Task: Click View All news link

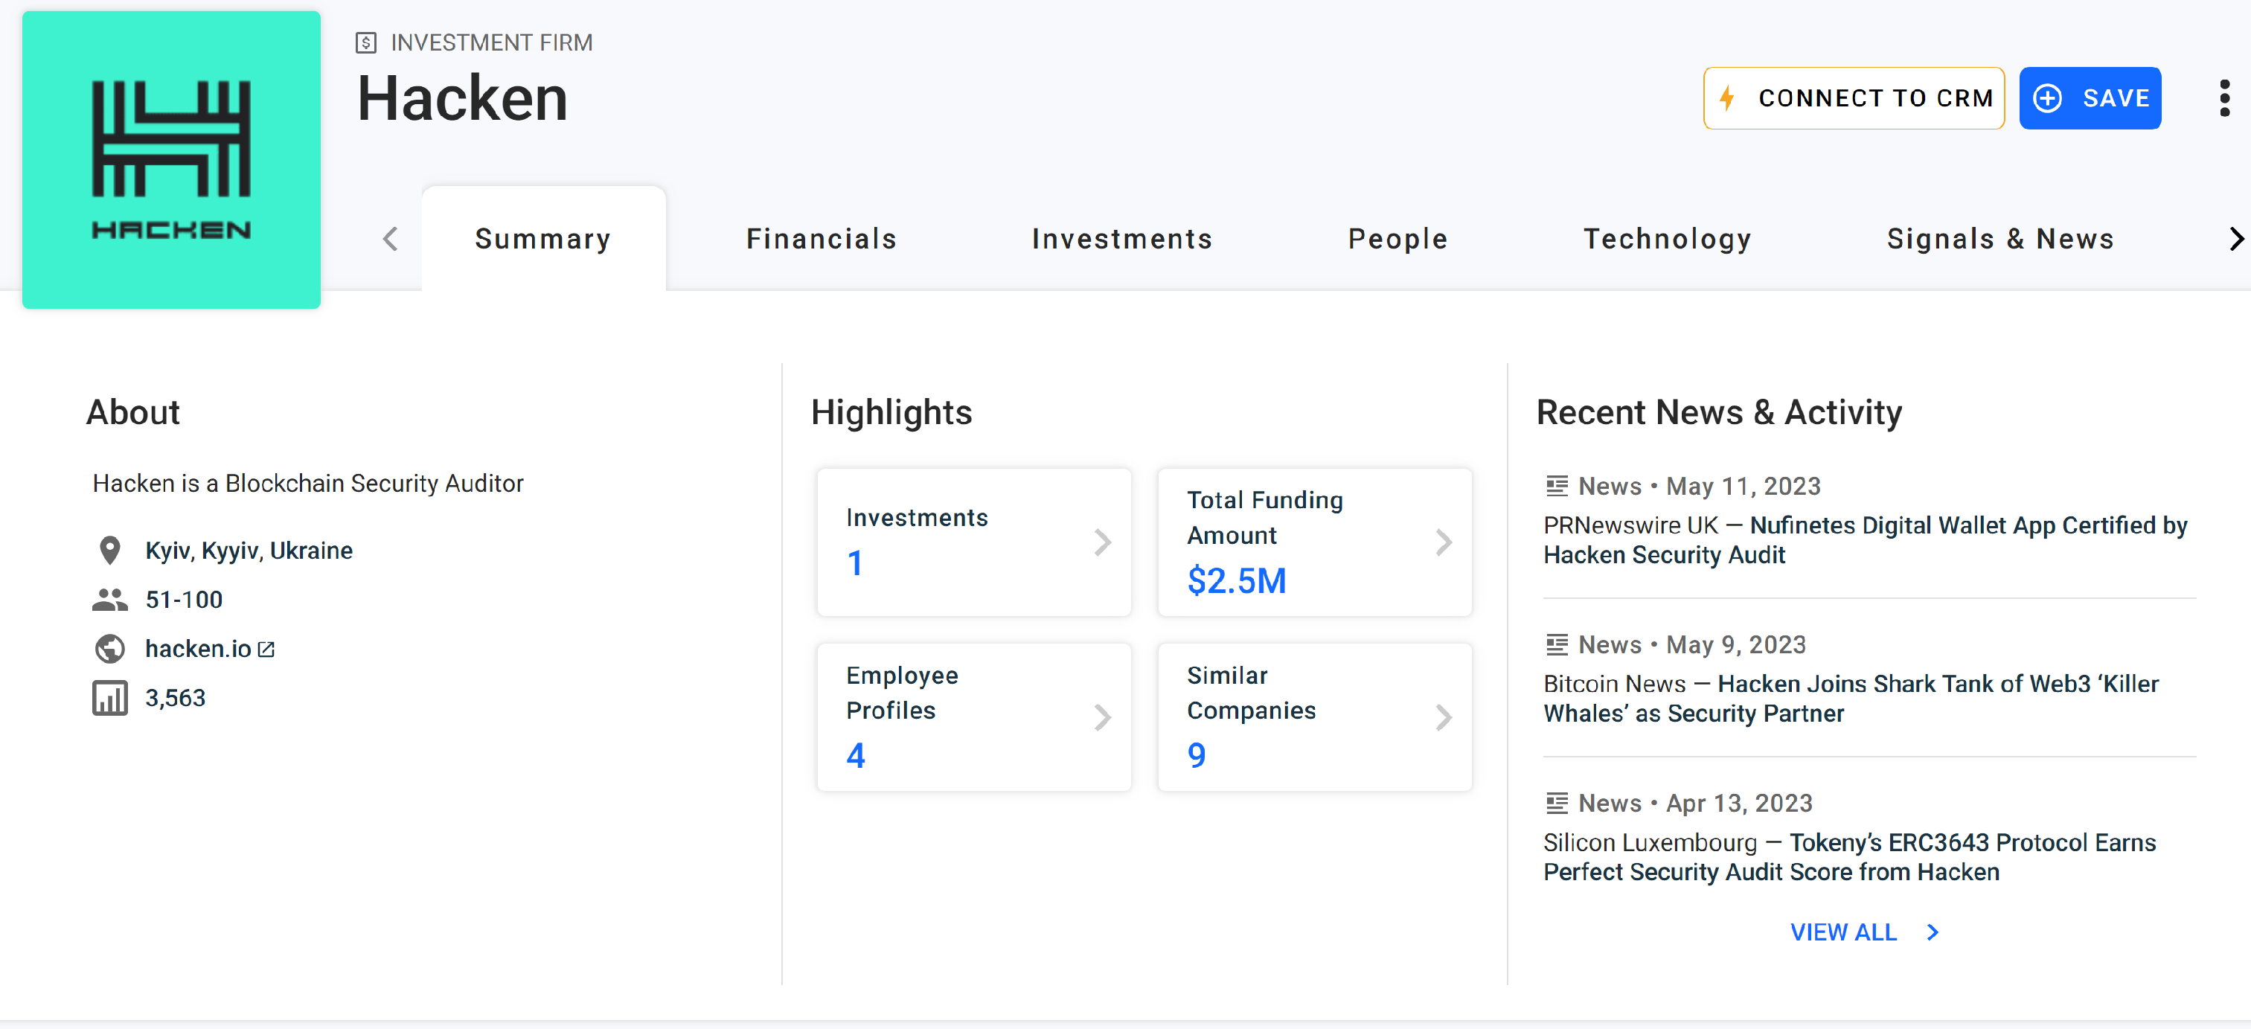Action: tap(1844, 932)
